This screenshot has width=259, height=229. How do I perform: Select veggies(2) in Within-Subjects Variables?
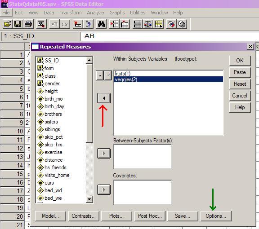169,79
